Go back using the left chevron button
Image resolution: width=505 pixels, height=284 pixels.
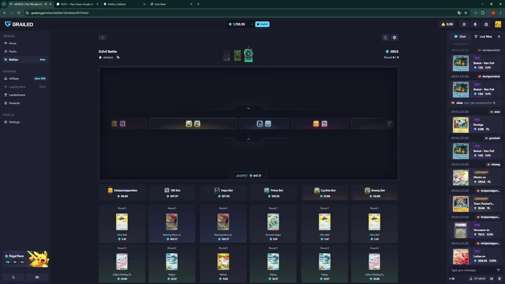tap(103, 37)
